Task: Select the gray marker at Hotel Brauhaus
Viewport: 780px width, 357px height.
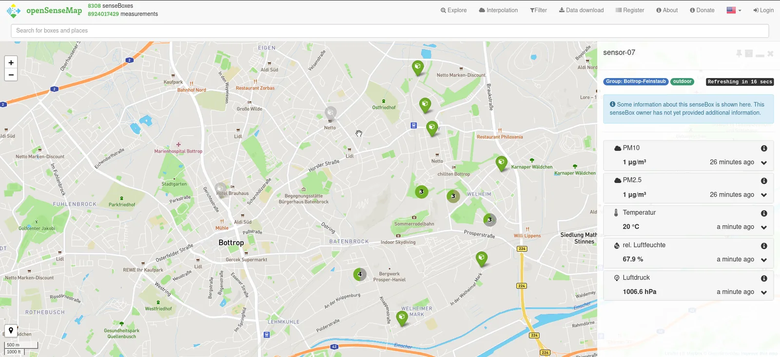Action: point(220,189)
